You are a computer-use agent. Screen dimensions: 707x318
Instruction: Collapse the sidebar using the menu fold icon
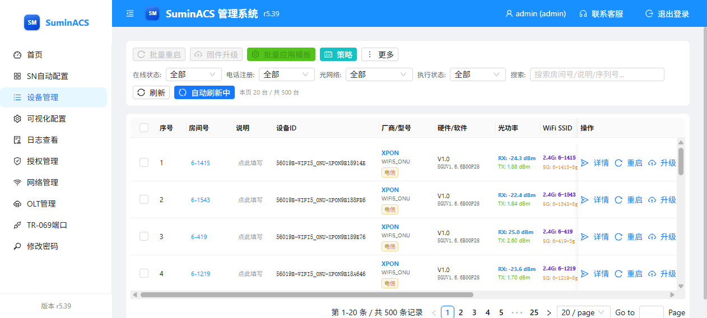click(130, 13)
